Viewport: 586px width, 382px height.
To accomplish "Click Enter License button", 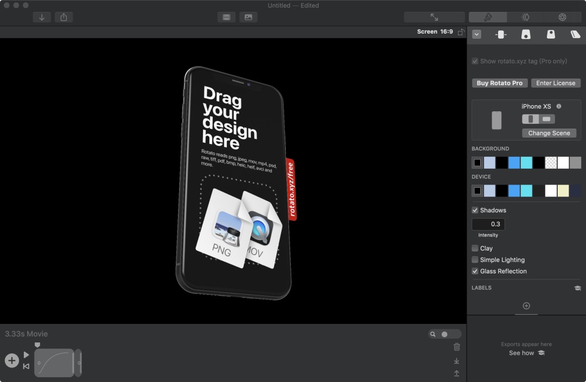I will click(x=556, y=83).
